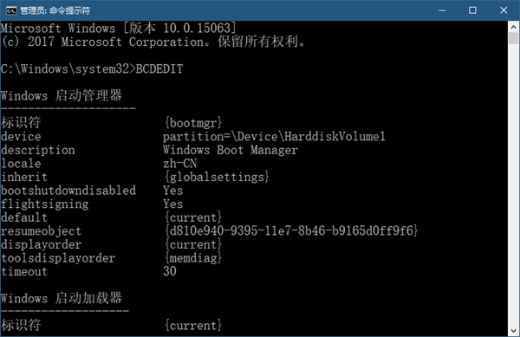
Task: Click the Windows 启动管理器 section heading
Action: coord(62,96)
